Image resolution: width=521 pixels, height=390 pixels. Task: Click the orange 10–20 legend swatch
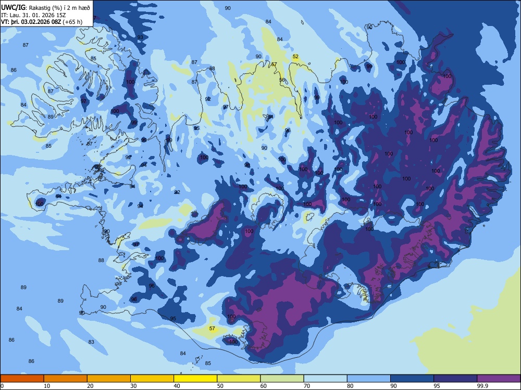(x=66, y=379)
